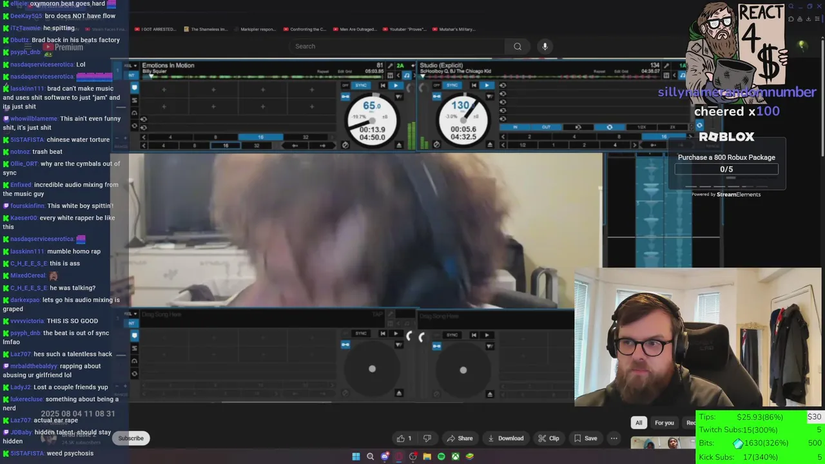
Task: Add first hot cue on left deck
Action: point(164,90)
